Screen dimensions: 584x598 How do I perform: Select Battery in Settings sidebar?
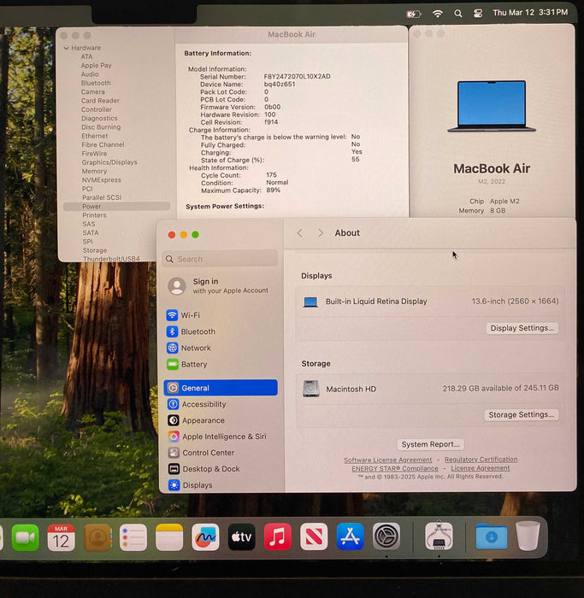(221, 364)
